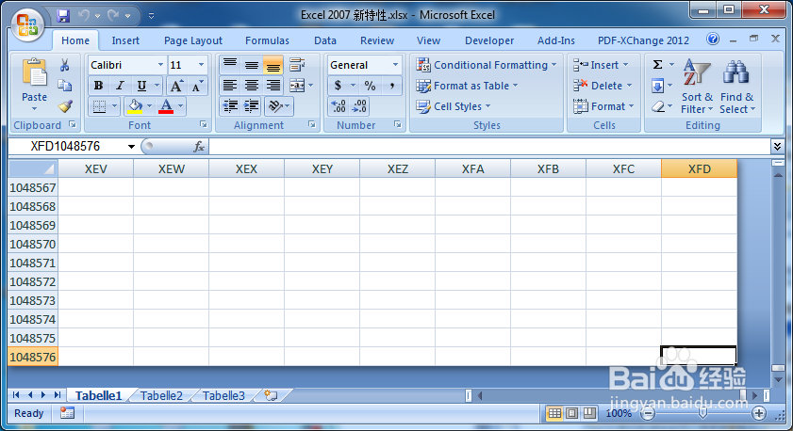Apply accounting dollar number format
The height and width of the screenshot is (431, 793).
(338, 86)
